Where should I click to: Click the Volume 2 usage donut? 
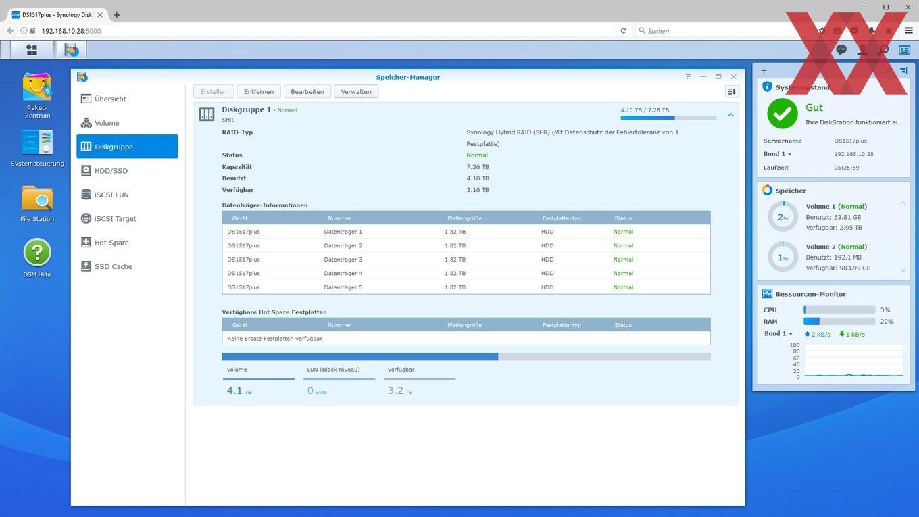pyautogui.click(x=783, y=257)
